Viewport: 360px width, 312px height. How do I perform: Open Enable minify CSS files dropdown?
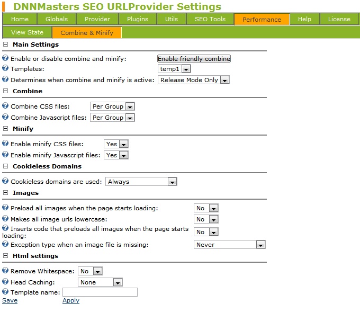pos(116,144)
